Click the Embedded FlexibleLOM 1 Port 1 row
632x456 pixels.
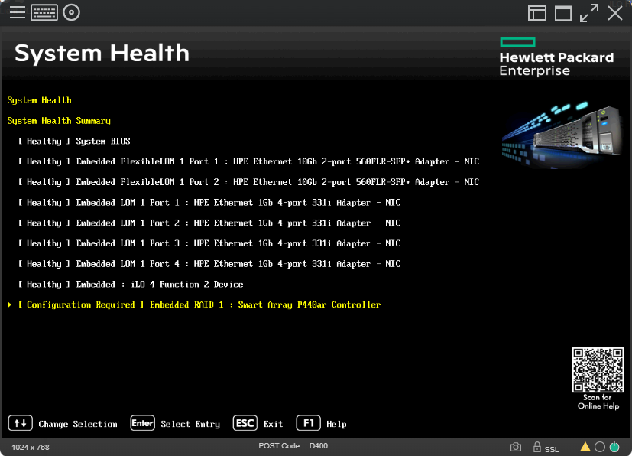(248, 162)
